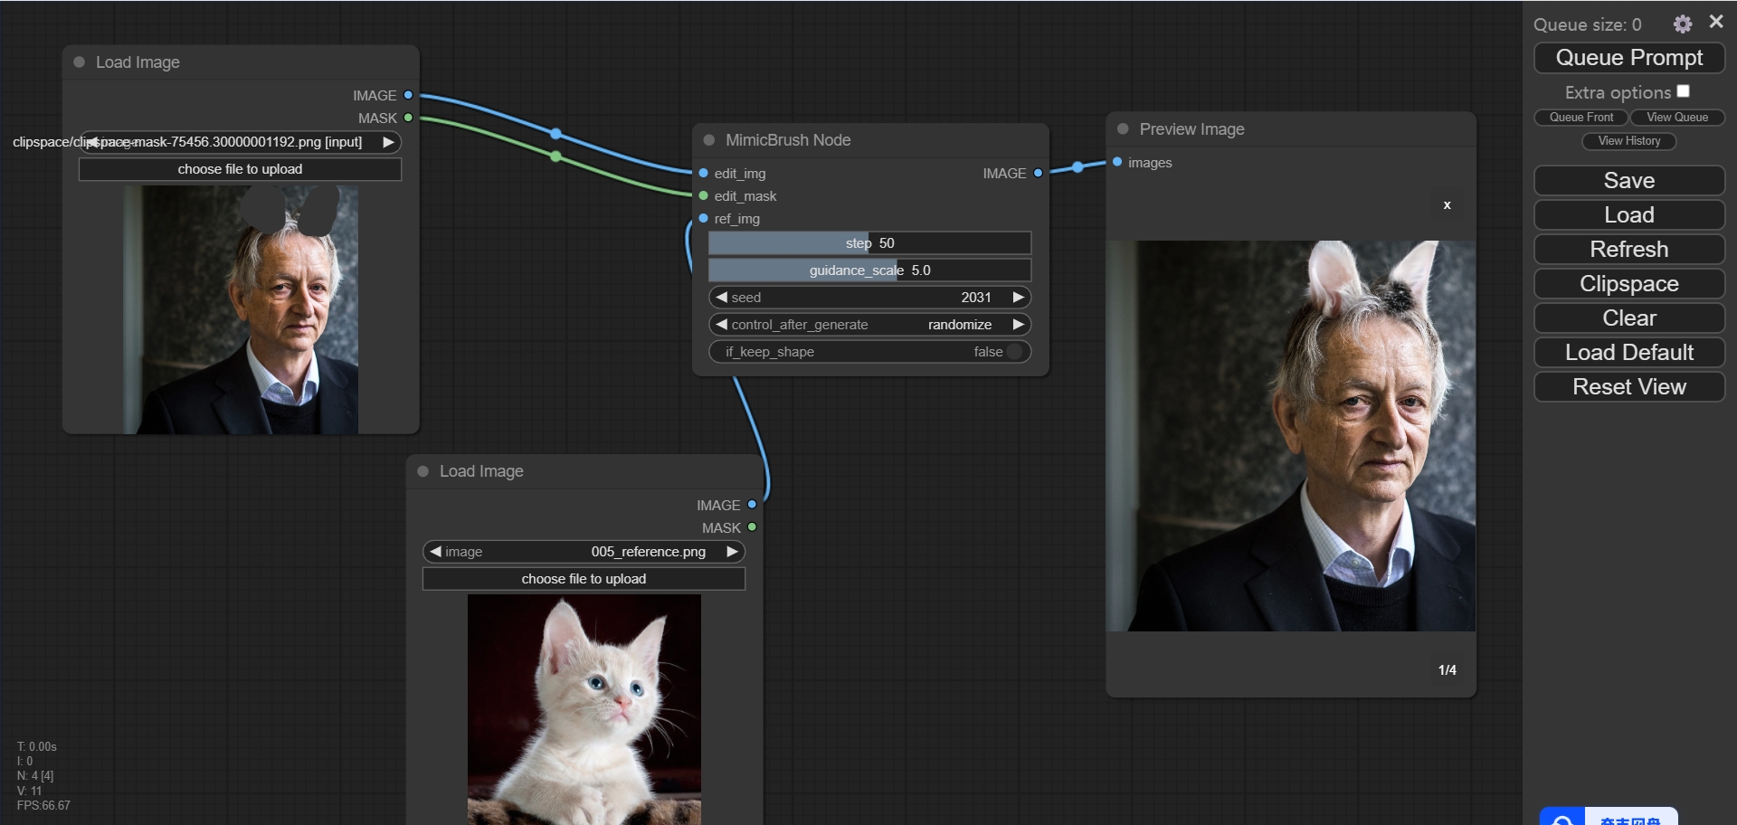Clear the workflow canvas
The image size is (1737, 825).
(x=1629, y=318)
